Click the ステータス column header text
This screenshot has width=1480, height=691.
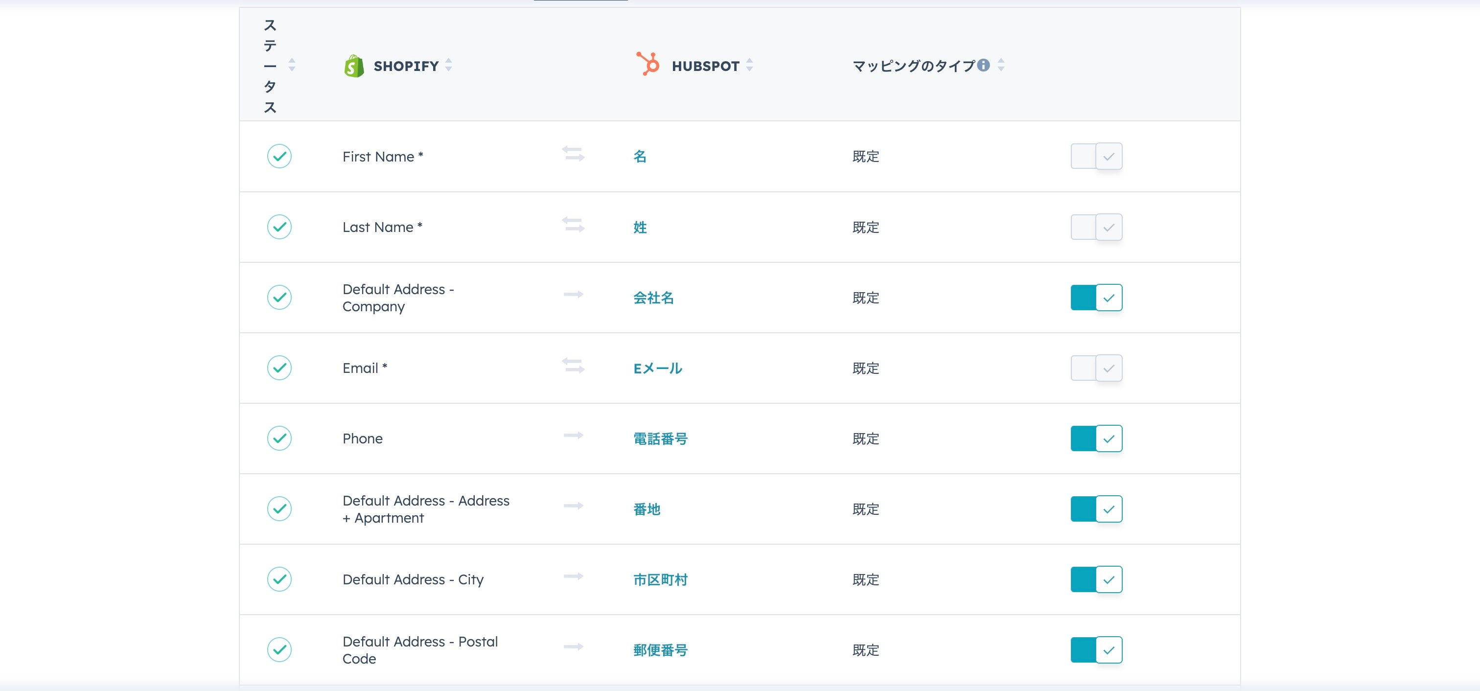coord(270,66)
